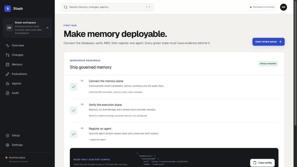This screenshot has width=297, height=167.
Task: Click the orange Runtime status dot
Action: pyautogui.click(x=6, y=157)
